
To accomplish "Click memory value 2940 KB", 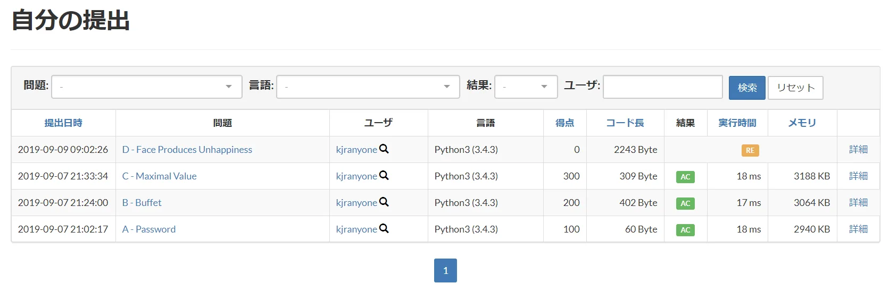I will pos(812,229).
